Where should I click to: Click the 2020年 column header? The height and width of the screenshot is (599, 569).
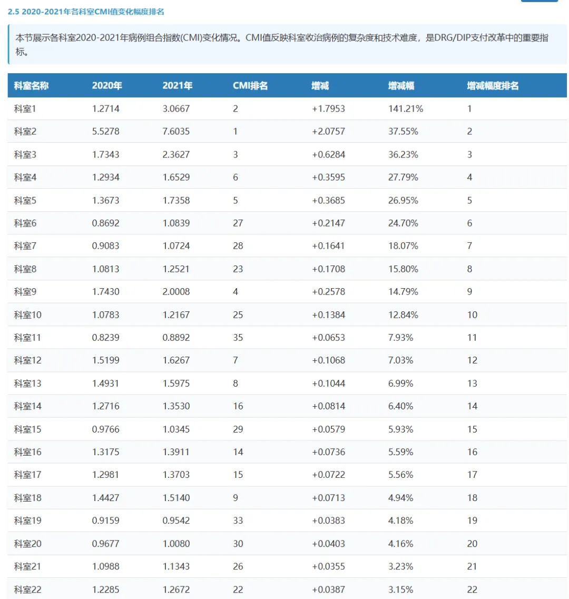click(107, 85)
